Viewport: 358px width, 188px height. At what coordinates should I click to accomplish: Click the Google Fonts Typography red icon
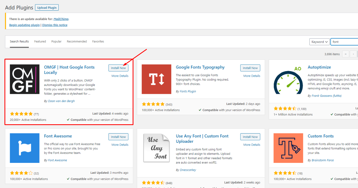tap(156, 79)
